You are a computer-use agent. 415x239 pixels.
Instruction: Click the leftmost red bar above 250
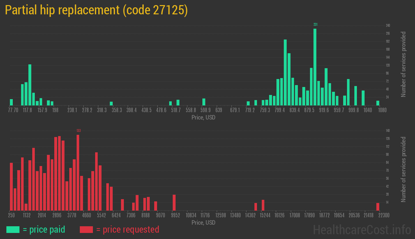pos(11,186)
